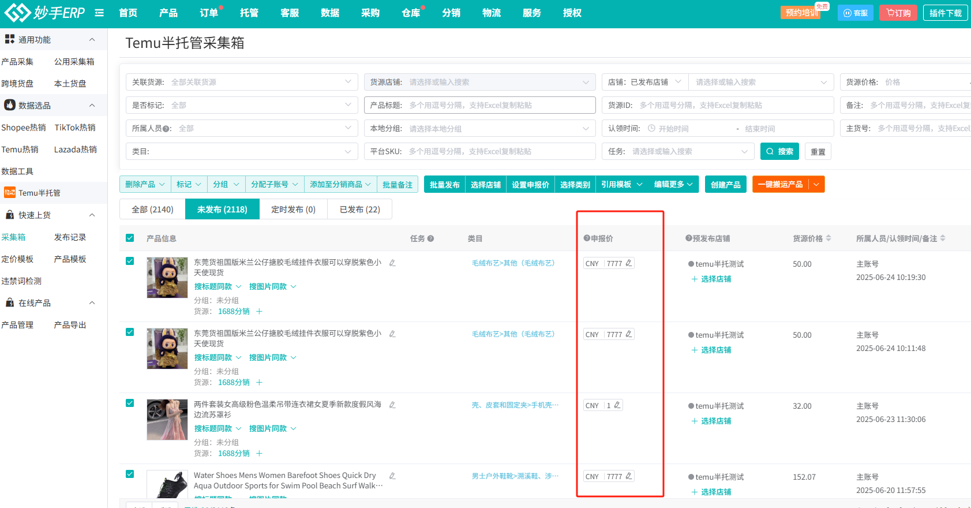
Task: Open 是否标记 dropdown
Action: pyautogui.click(x=242, y=105)
